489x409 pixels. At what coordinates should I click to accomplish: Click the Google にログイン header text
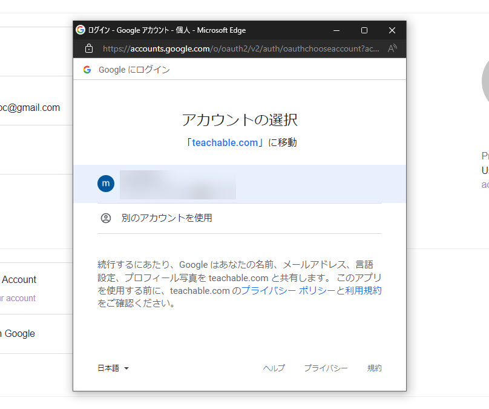tap(134, 70)
